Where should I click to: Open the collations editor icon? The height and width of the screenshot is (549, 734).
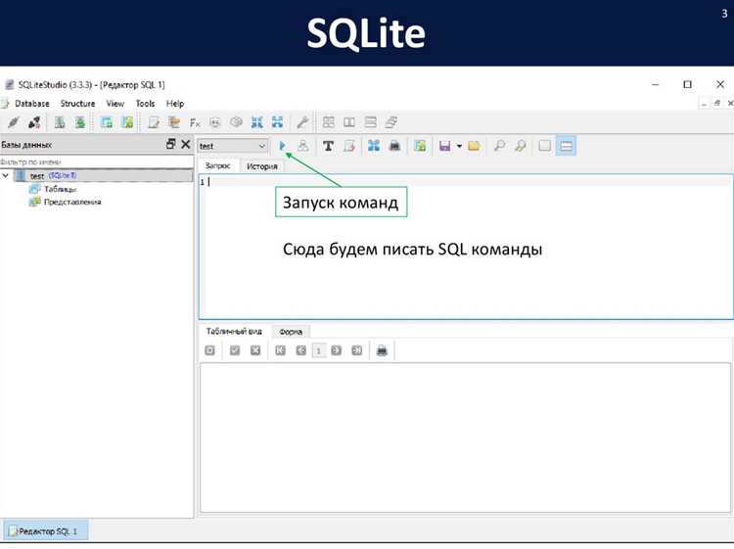(215, 122)
